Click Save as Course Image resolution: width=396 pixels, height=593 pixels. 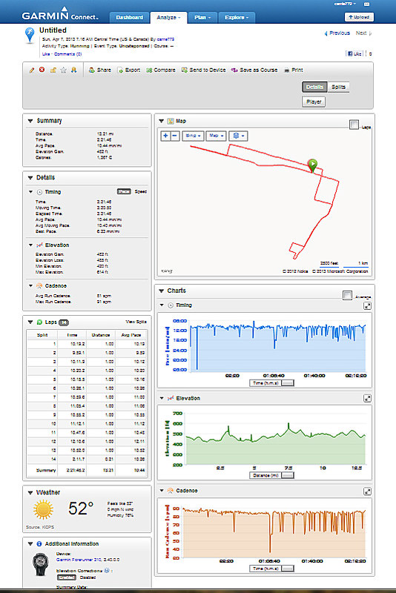pyautogui.click(x=254, y=70)
